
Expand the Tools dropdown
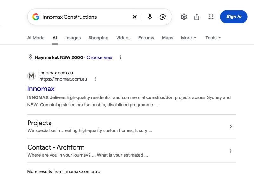coord(213,38)
